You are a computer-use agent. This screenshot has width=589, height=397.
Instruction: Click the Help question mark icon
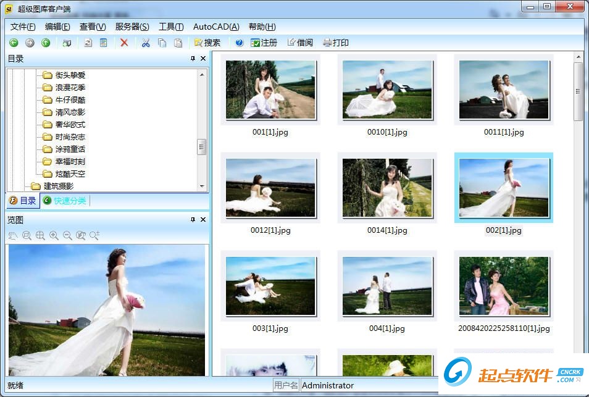(x=238, y=43)
